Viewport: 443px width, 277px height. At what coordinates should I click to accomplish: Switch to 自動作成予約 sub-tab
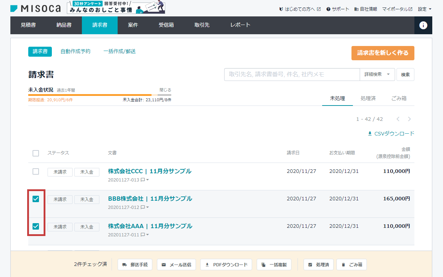click(x=75, y=52)
